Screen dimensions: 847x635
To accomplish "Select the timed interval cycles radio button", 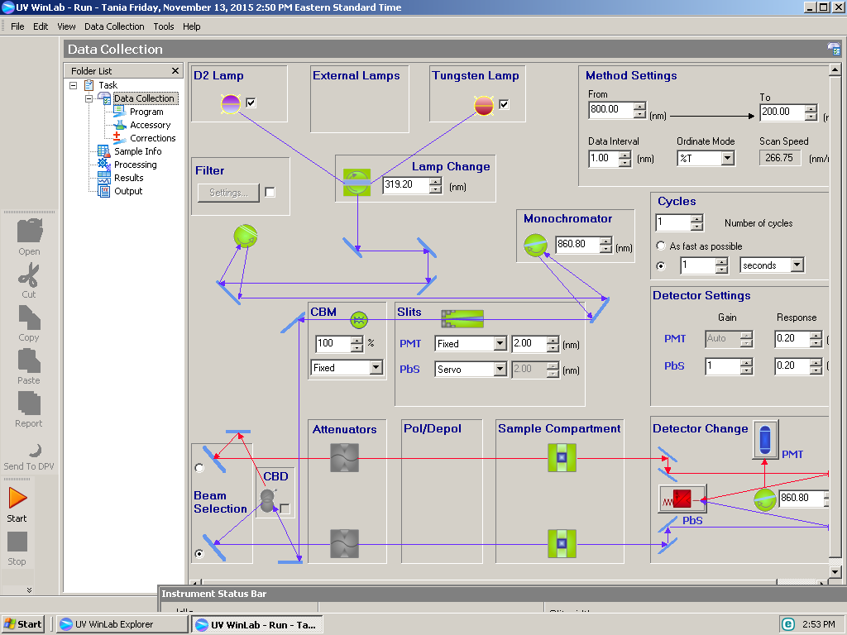I will pyautogui.click(x=661, y=265).
